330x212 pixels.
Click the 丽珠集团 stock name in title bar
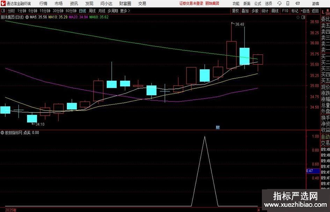pos(212,3)
